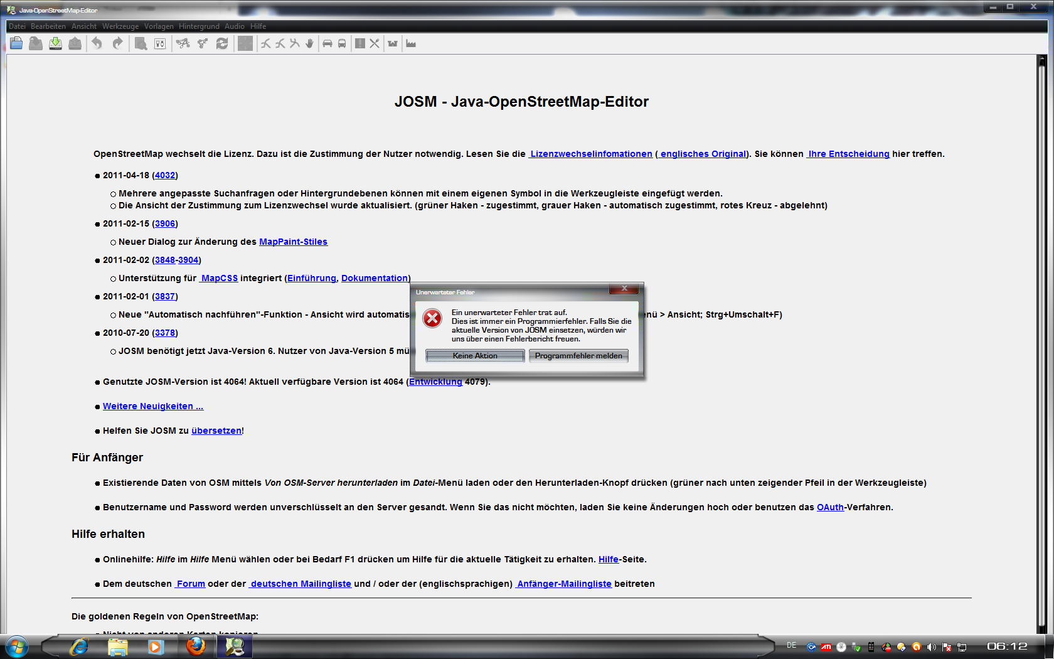The width and height of the screenshot is (1054, 659).
Task: Follow the MapPaint-Stiles link
Action: [x=293, y=242]
